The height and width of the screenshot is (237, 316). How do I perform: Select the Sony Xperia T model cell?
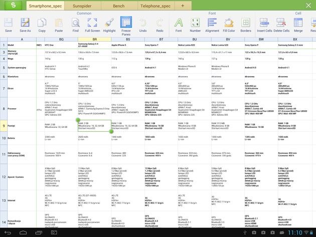click(161, 45)
